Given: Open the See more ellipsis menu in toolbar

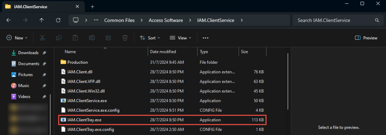Looking at the screenshot, I should 205,38.
